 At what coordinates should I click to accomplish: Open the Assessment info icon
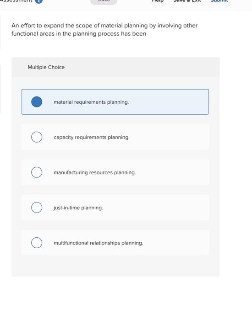coord(38,1)
